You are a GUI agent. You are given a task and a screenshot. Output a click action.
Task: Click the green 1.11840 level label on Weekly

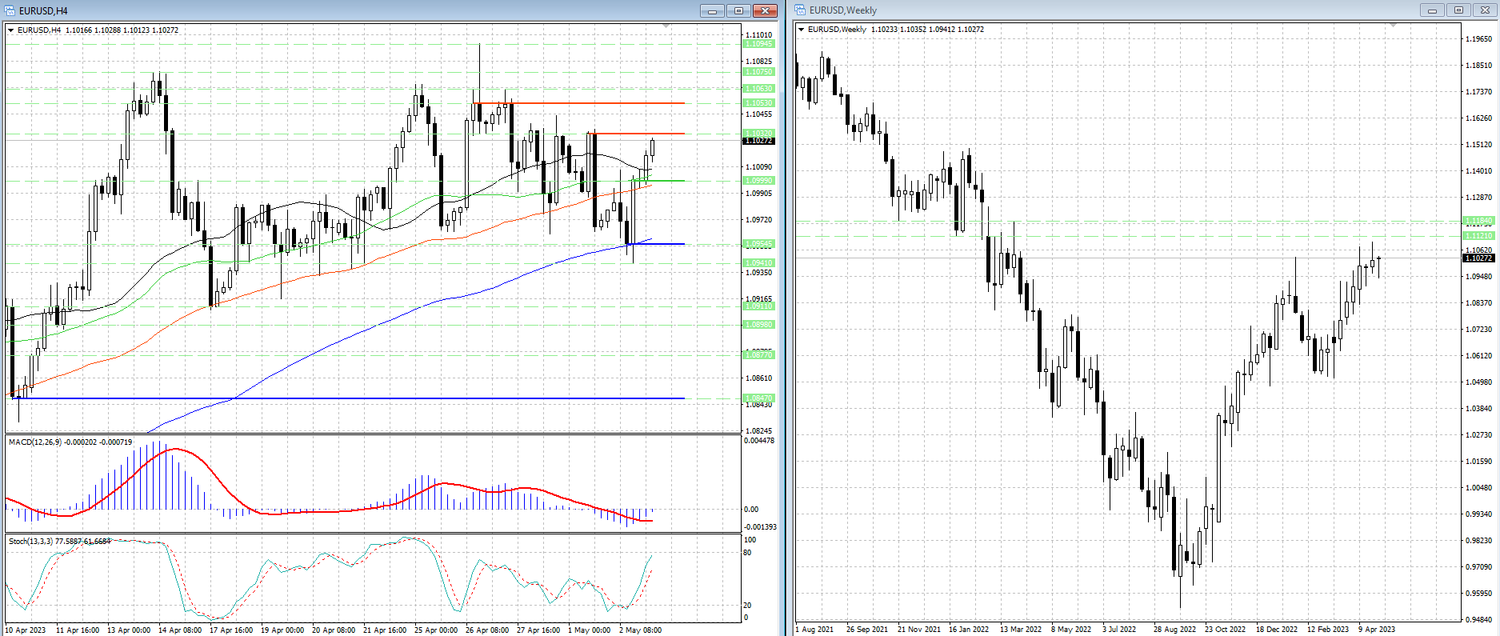click(1478, 221)
